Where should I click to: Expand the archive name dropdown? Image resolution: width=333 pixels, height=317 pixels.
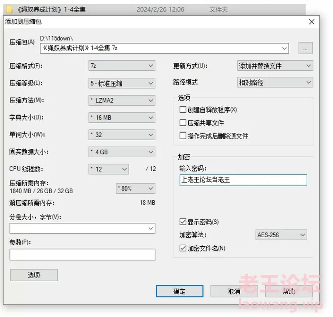tap(284, 49)
